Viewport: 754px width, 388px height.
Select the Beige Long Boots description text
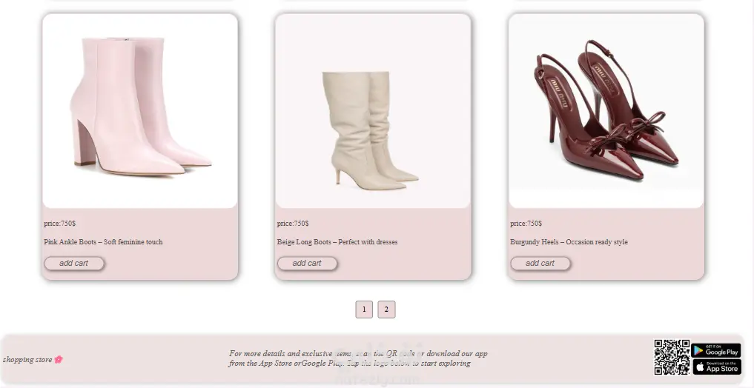tap(337, 242)
